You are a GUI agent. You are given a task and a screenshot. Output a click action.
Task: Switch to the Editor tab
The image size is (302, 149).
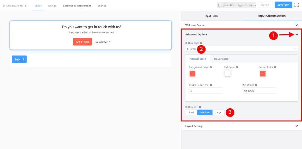point(38,6)
